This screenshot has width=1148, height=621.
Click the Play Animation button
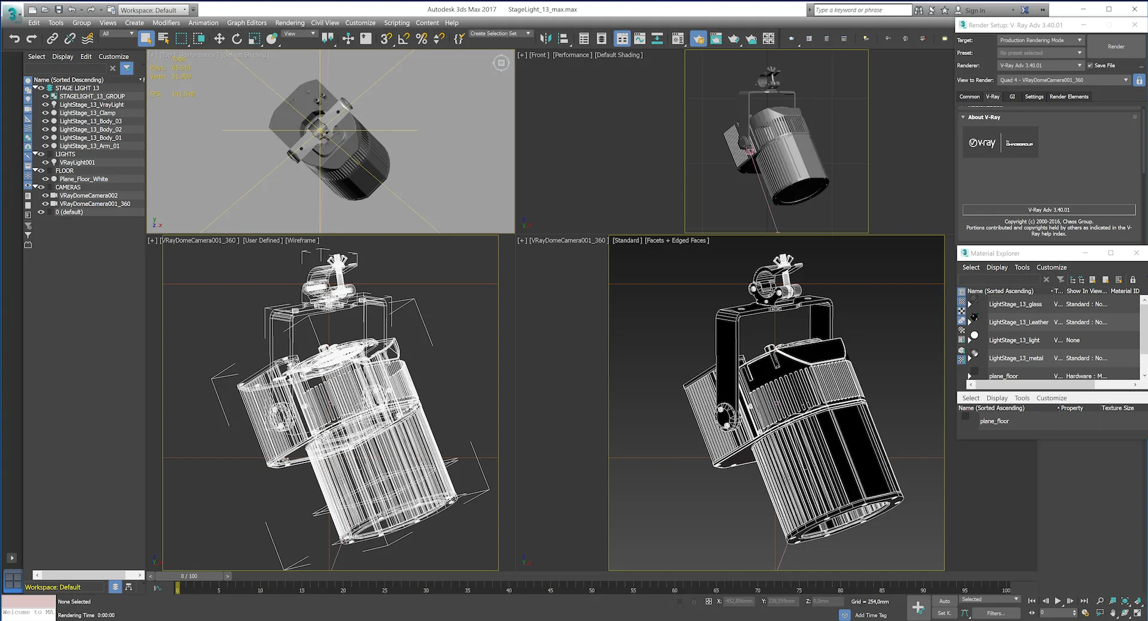click(1058, 601)
